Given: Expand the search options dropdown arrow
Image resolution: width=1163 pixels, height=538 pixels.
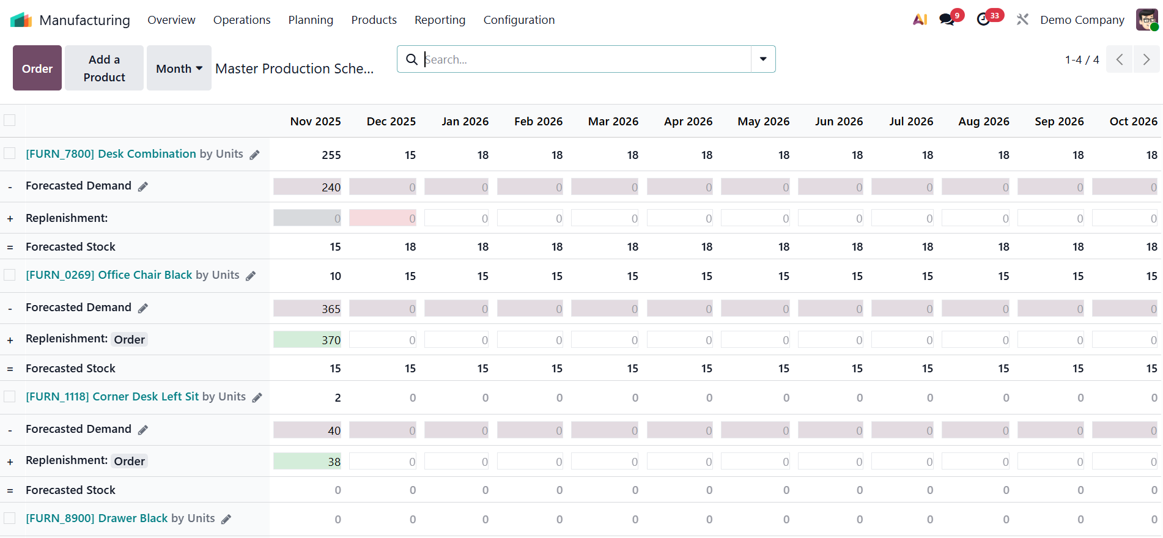Looking at the screenshot, I should click(763, 59).
